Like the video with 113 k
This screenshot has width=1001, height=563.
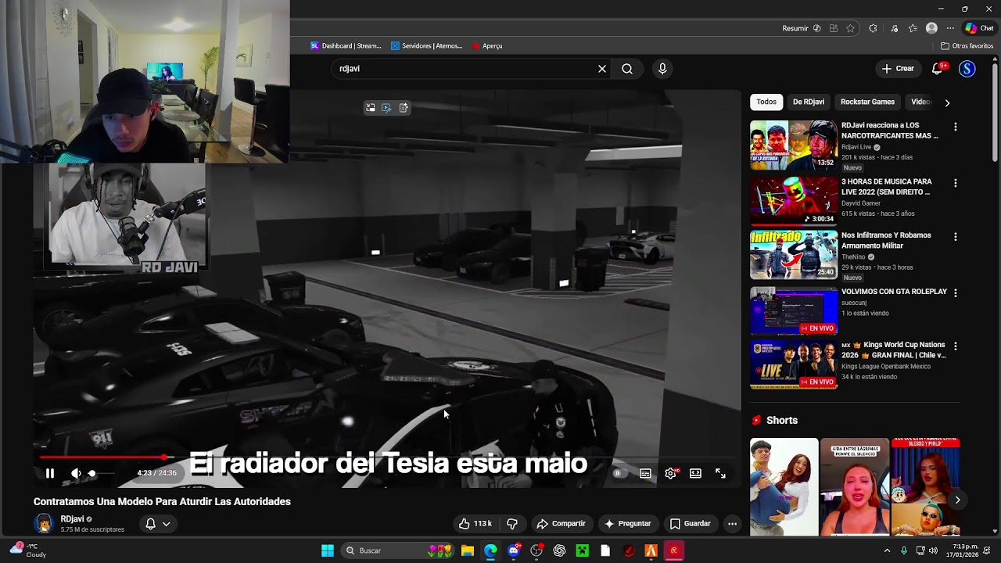[475, 523]
